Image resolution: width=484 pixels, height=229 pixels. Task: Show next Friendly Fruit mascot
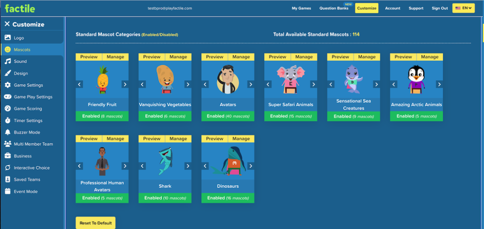coord(125,84)
